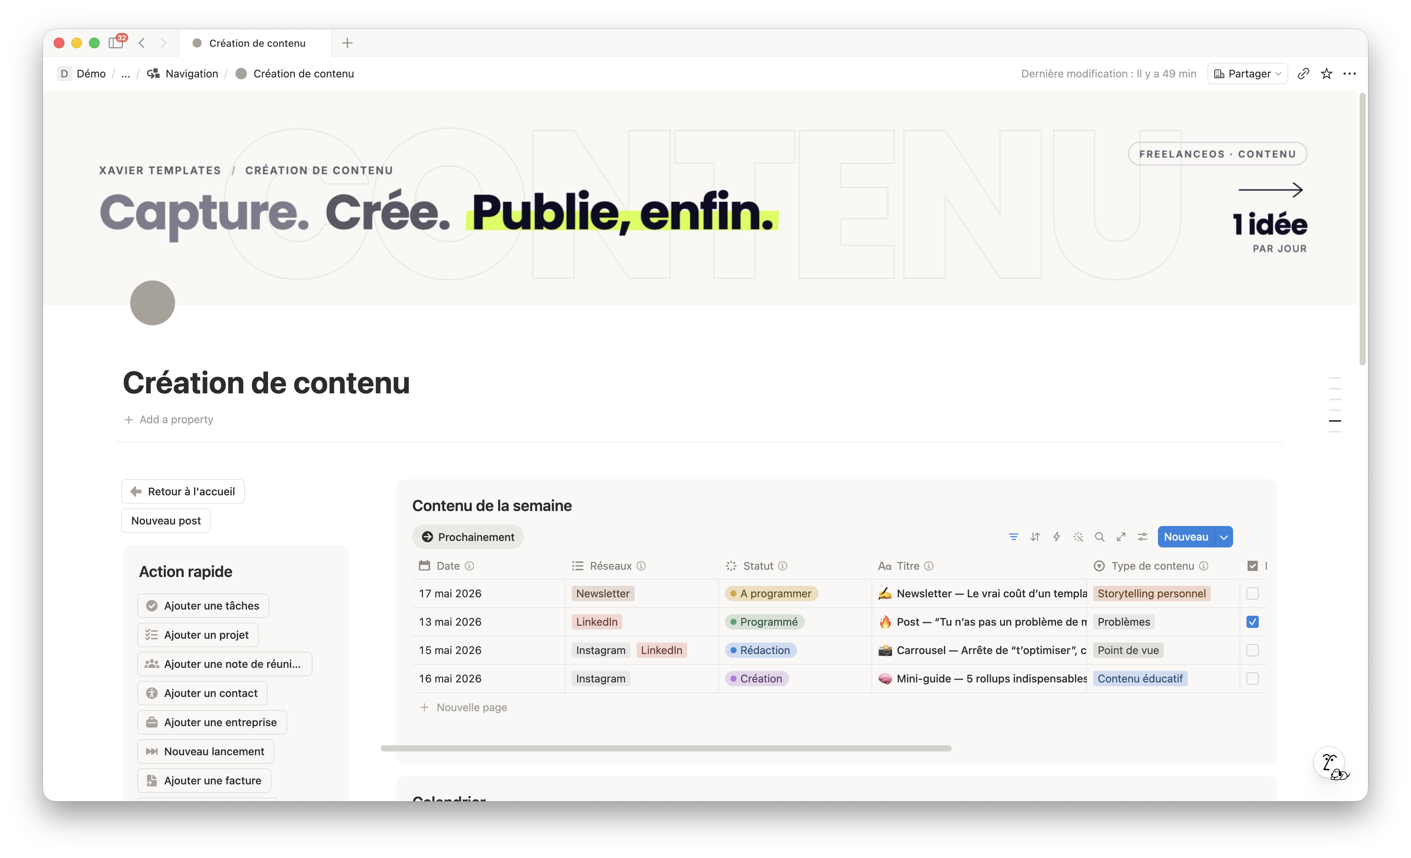1411x858 pixels.
Task: Click the database sort arrows icon
Action: (1035, 537)
